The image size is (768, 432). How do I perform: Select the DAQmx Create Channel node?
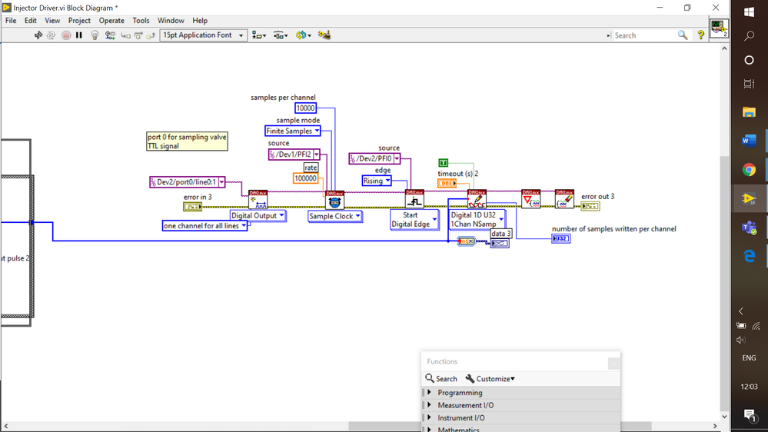click(258, 200)
